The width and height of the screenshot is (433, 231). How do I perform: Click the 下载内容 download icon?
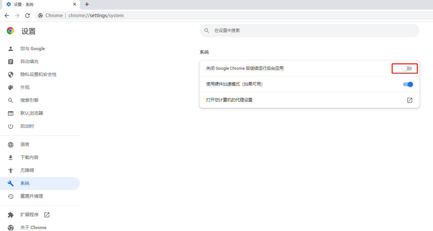11,157
